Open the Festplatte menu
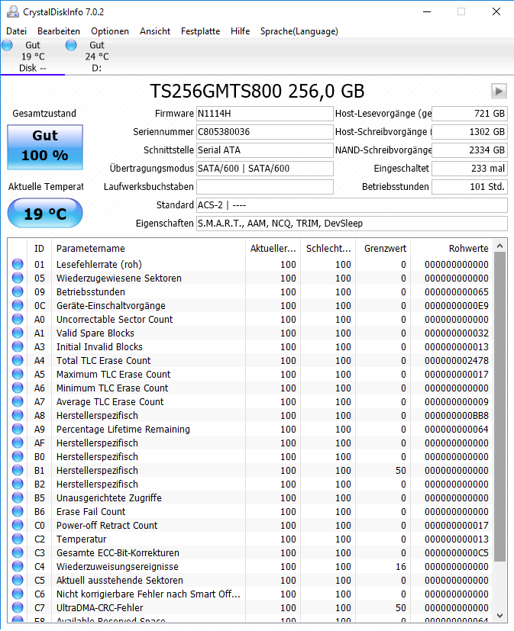The height and width of the screenshot is (631, 514). (201, 31)
